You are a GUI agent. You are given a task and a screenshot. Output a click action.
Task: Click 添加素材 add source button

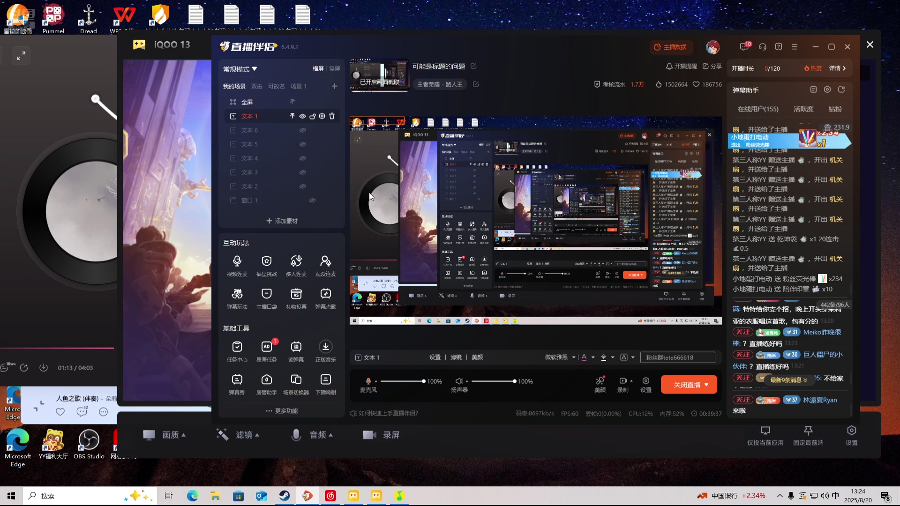point(282,221)
